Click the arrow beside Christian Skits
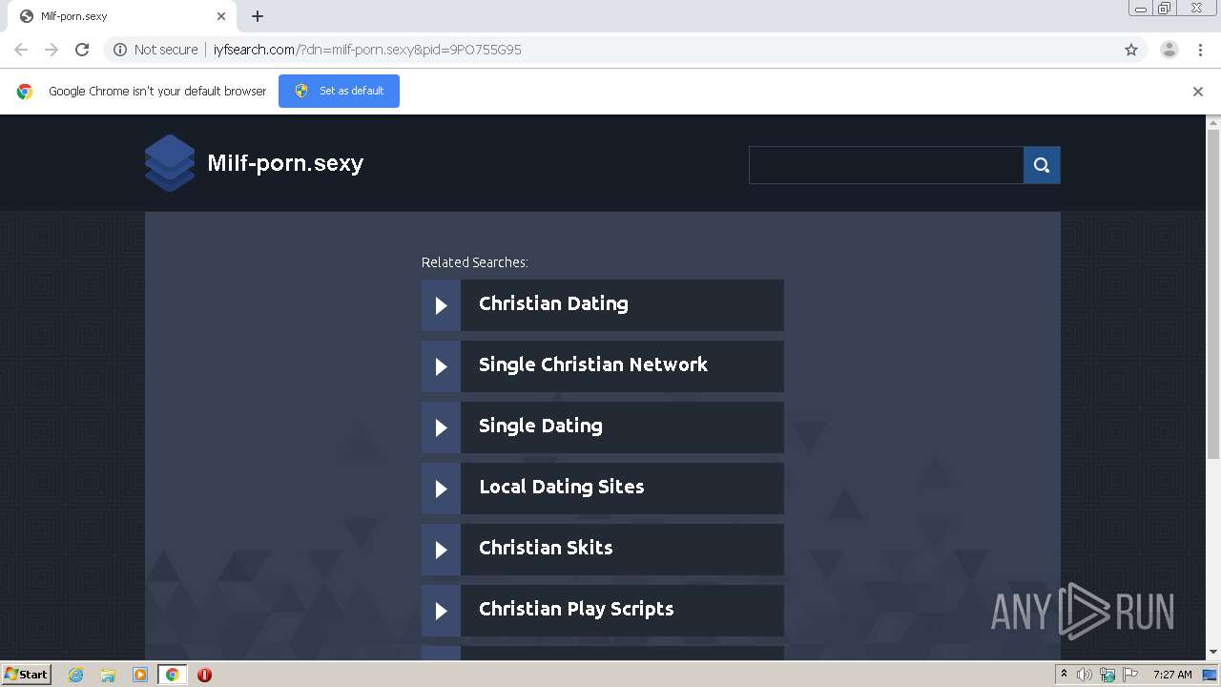This screenshot has width=1221, height=687. pyautogui.click(x=441, y=550)
